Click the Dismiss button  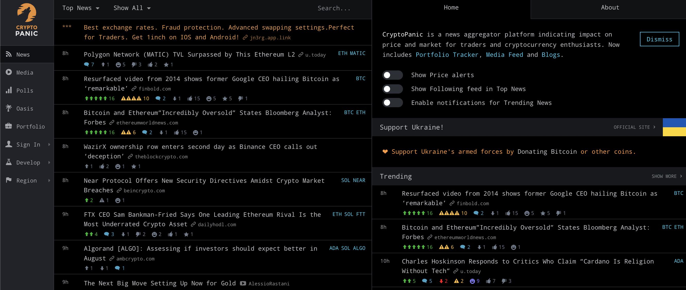pyautogui.click(x=659, y=39)
